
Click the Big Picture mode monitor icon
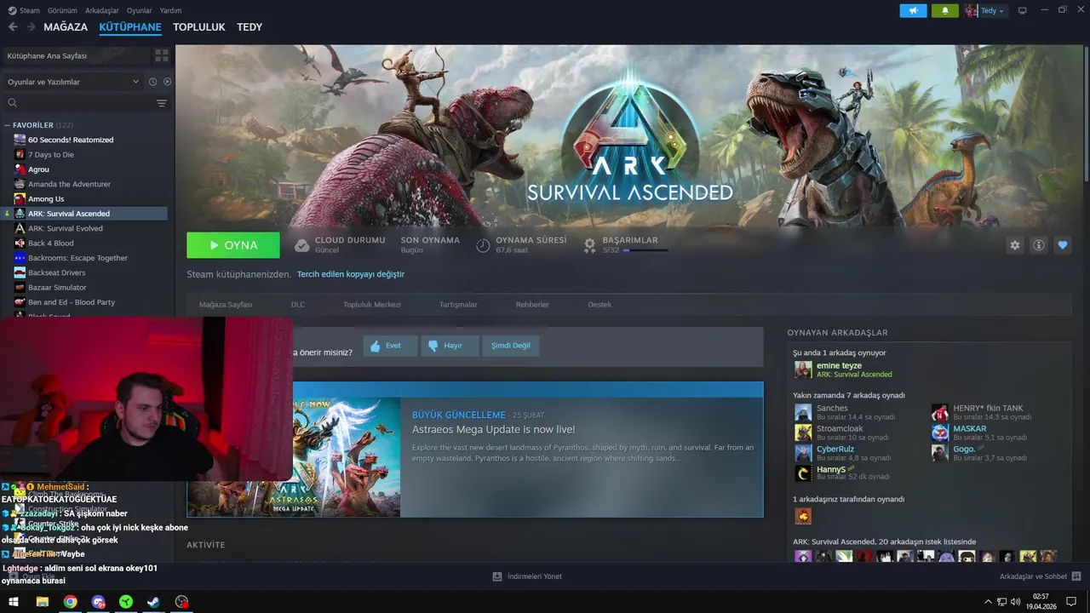coord(1023,10)
